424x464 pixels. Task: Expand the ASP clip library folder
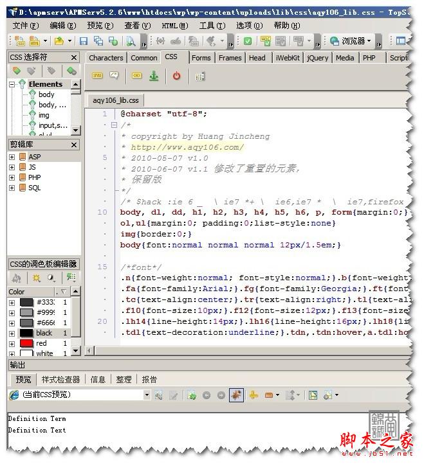tap(12, 157)
